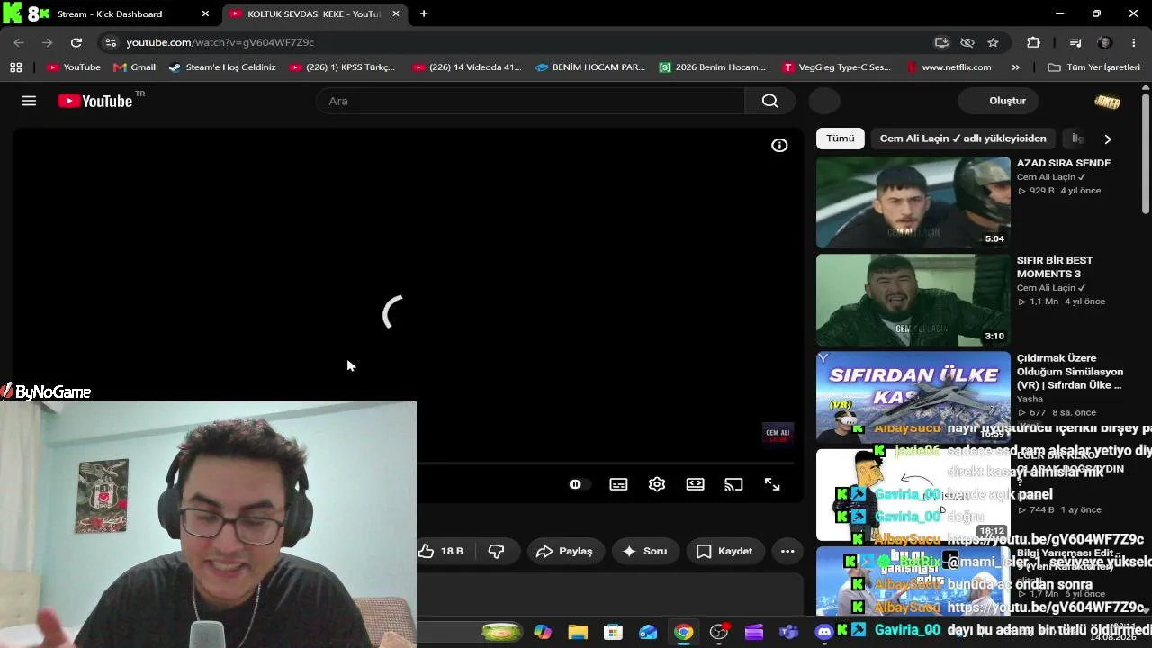Open the BENİM HOCAM PAR... bookmark
Screen dimensions: 1152x648
(x=590, y=67)
